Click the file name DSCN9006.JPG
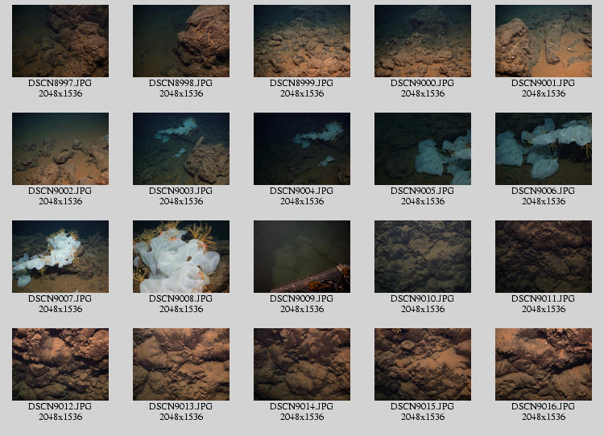The image size is (604, 436). click(x=544, y=191)
